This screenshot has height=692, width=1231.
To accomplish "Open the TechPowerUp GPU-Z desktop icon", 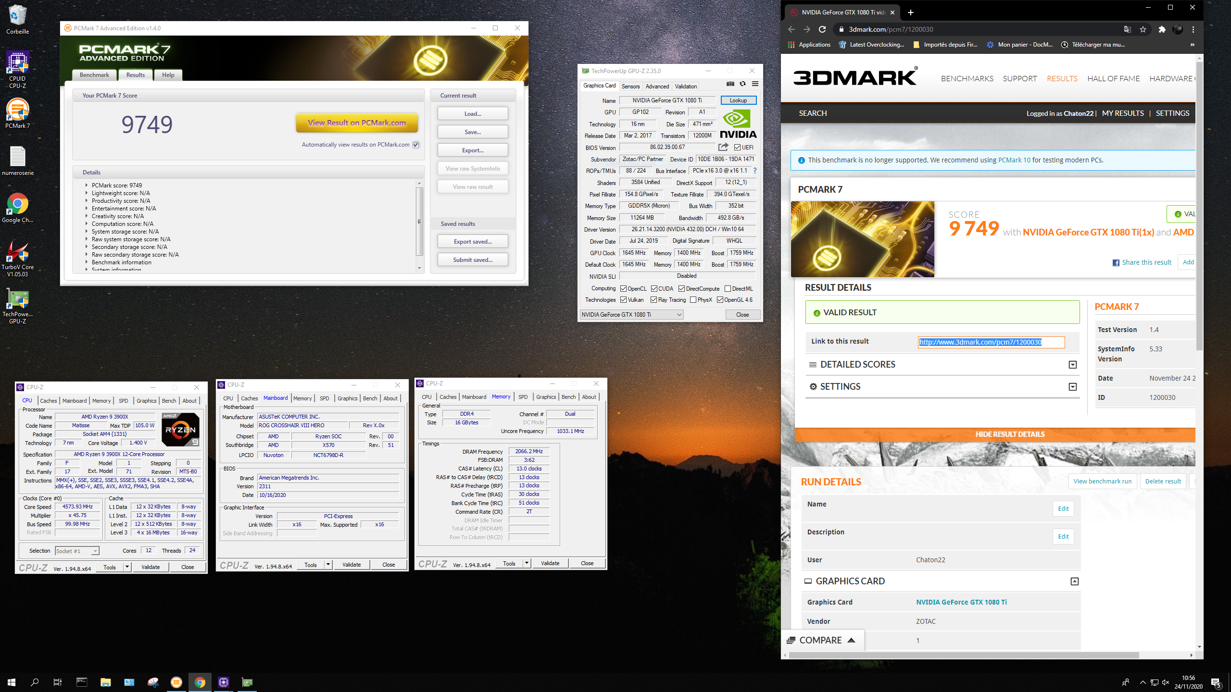I will [x=17, y=306].
